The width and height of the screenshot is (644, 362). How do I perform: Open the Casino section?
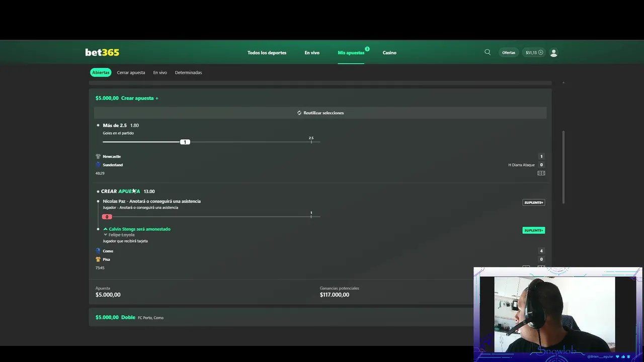(389, 52)
